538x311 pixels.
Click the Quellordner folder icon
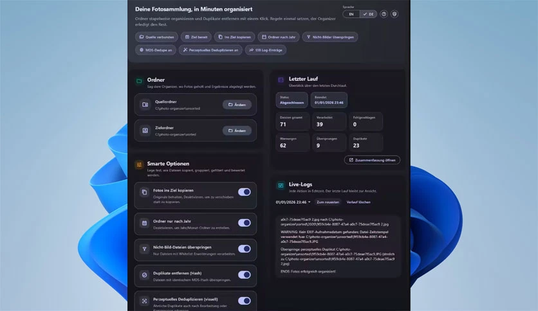pos(145,105)
